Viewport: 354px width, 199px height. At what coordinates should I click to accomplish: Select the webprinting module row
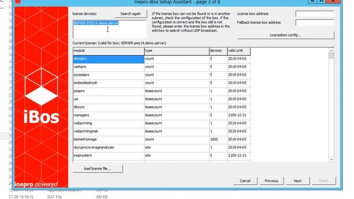pyautogui.click(x=162, y=123)
